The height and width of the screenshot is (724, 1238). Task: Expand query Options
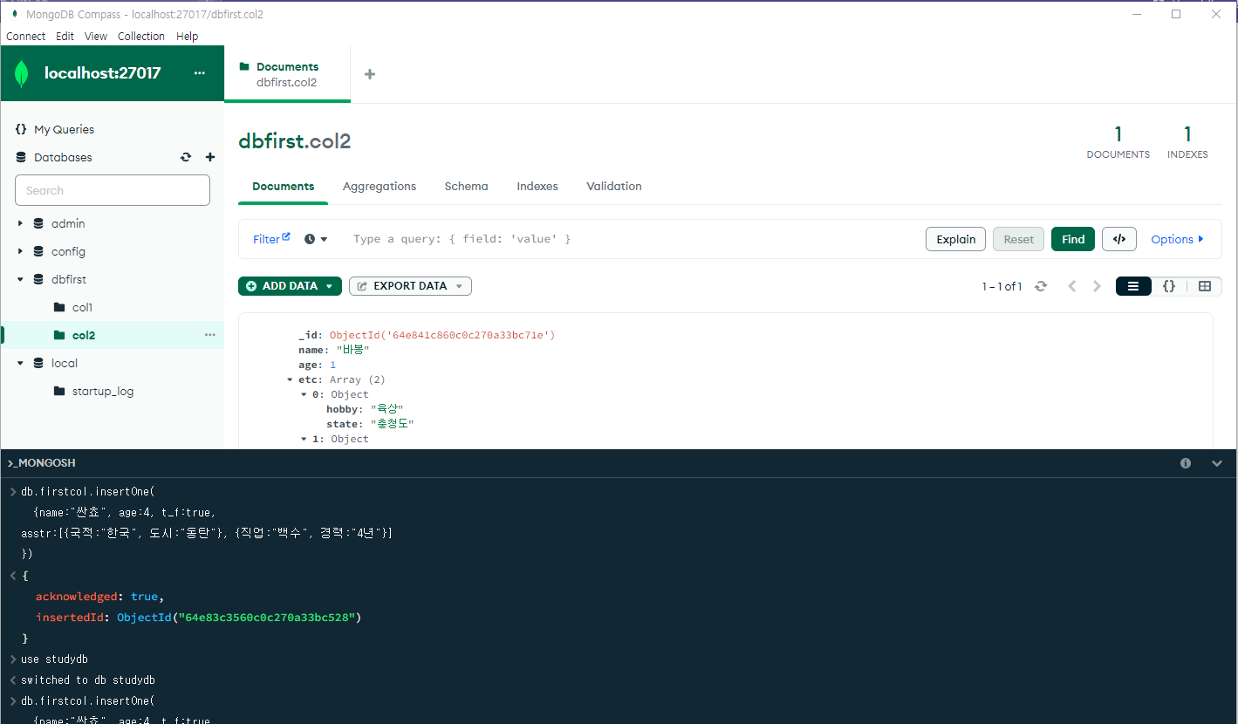coord(1177,239)
